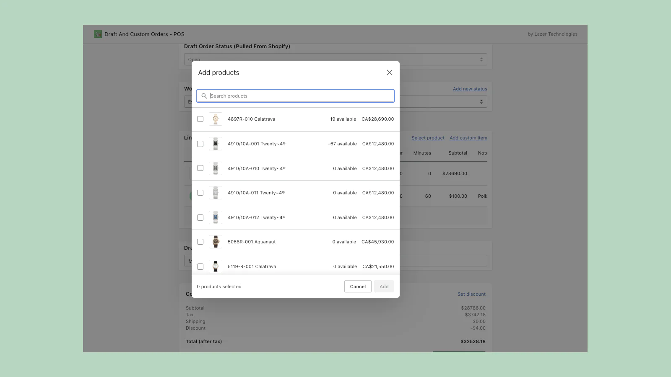
Task: Click the 4910/10A-010 Twenty~4 thumbnail
Action: pyautogui.click(x=216, y=168)
